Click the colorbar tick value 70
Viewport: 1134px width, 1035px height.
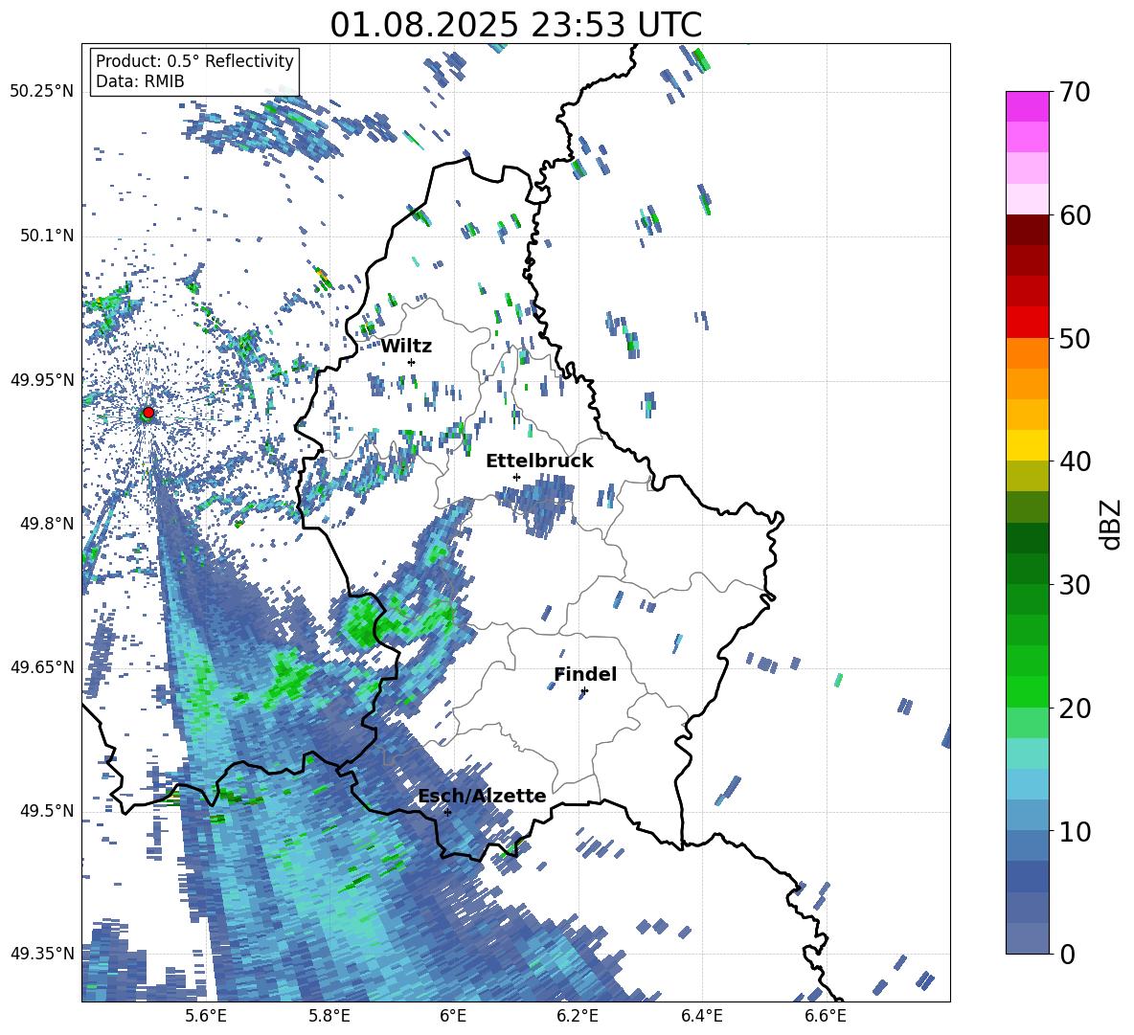(x=1075, y=92)
